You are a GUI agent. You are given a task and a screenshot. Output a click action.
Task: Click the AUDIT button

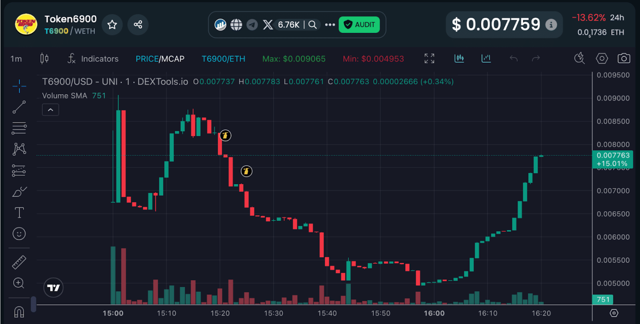pos(359,25)
